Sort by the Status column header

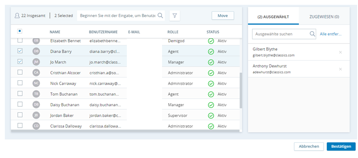pos(213,32)
